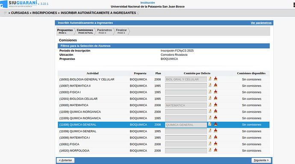Image resolution: width=295 pixels, height=164 pixels.
Task: Click Inscripción FCNyCS 2025 period value
Action: pos(177,51)
